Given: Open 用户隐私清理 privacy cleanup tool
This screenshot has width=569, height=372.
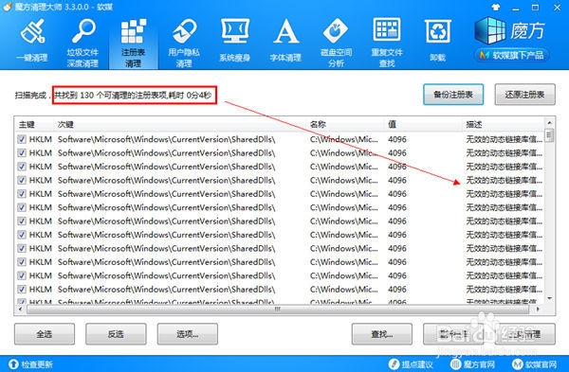Looking at the screenshot, I should pos(184,44).
